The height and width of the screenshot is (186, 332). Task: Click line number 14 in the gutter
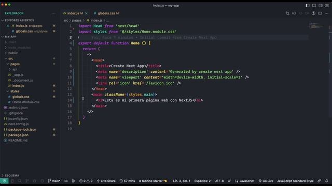[x=70, y=100]
